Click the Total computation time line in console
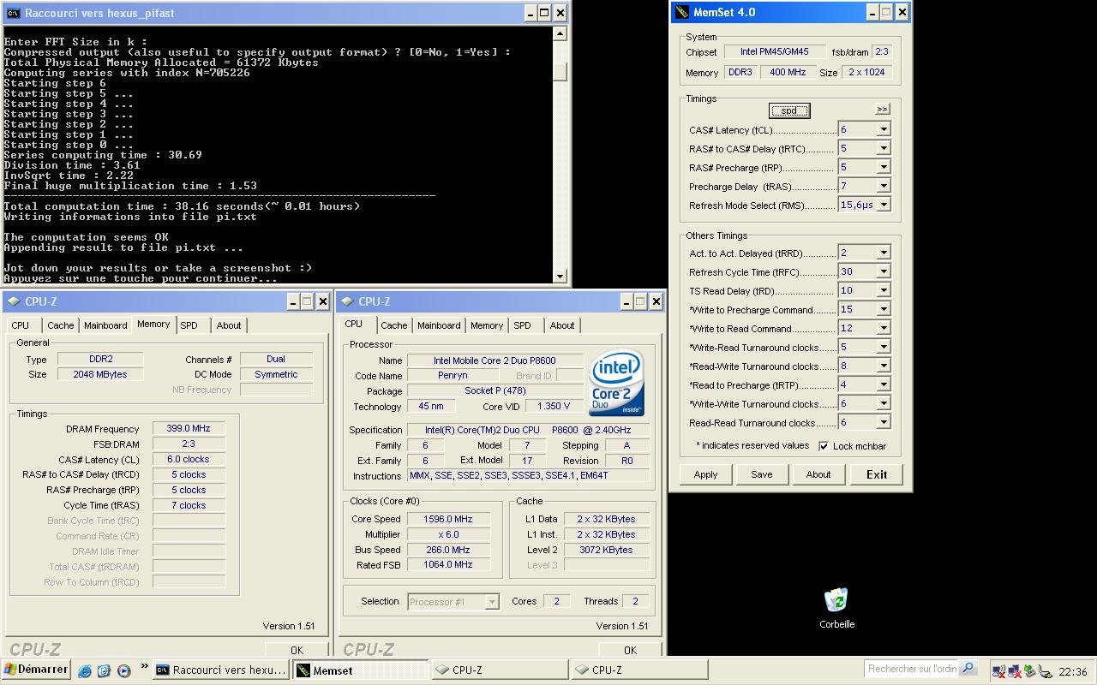The height and width of the screenshot is (685, 1097). point(182,206)
